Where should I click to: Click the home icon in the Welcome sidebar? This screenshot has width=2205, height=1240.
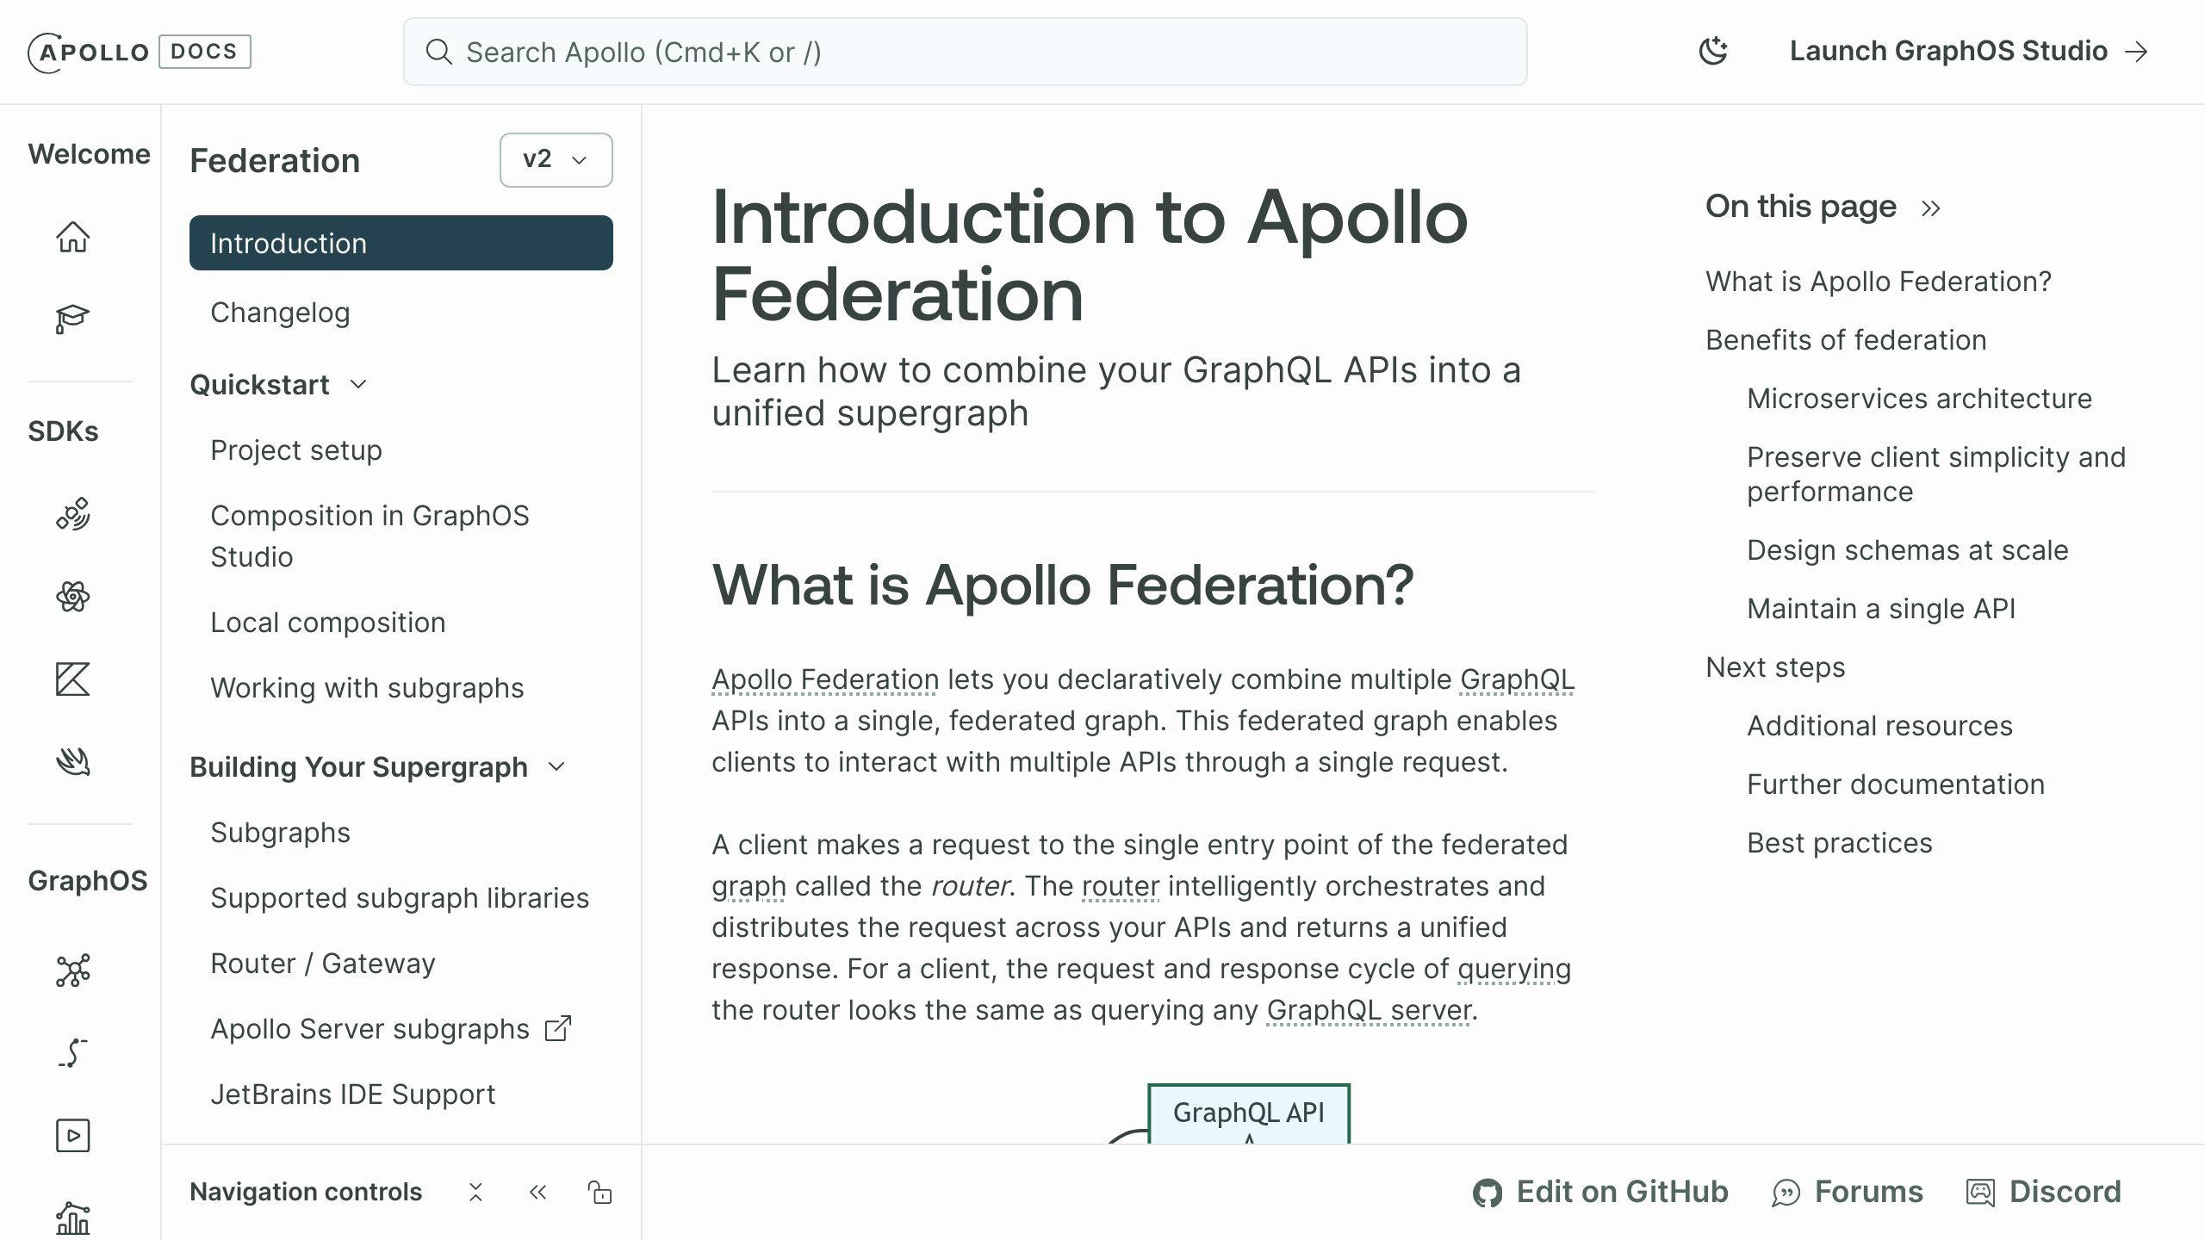tap(74, 237)
